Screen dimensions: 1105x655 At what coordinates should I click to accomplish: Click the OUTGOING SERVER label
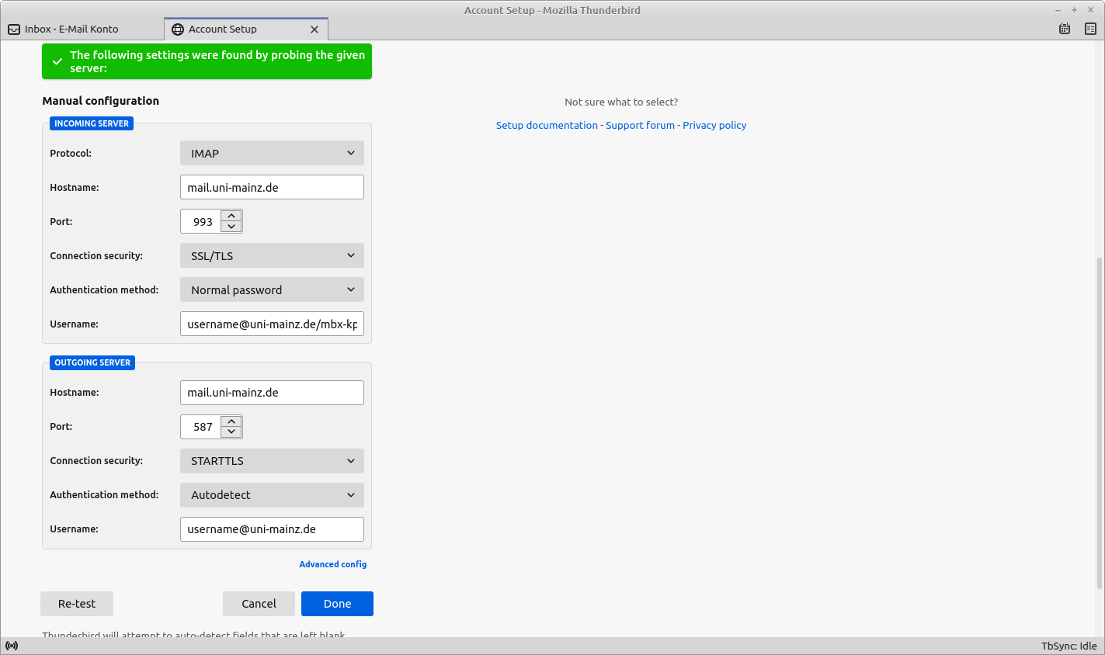pos(92,362)
